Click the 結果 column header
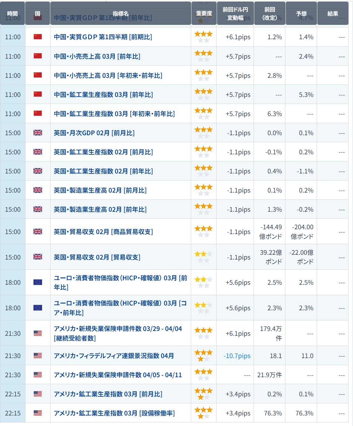Screen dimensions: 353x426 click(x=333, y=13)
